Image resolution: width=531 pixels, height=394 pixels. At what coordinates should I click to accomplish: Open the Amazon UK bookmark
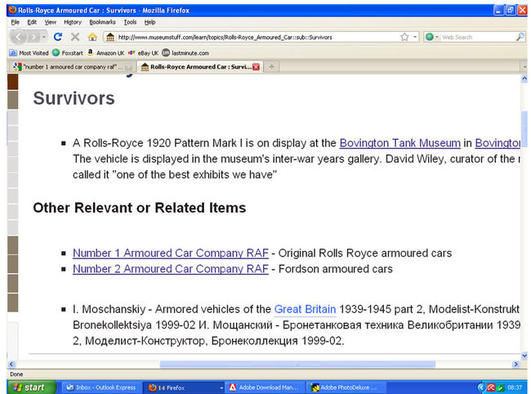pos(105,53)
